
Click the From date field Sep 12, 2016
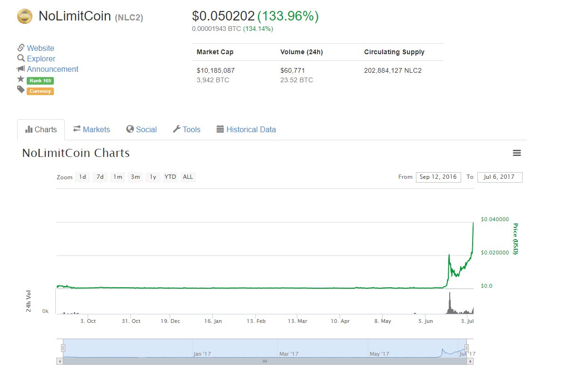pos(438,177)
